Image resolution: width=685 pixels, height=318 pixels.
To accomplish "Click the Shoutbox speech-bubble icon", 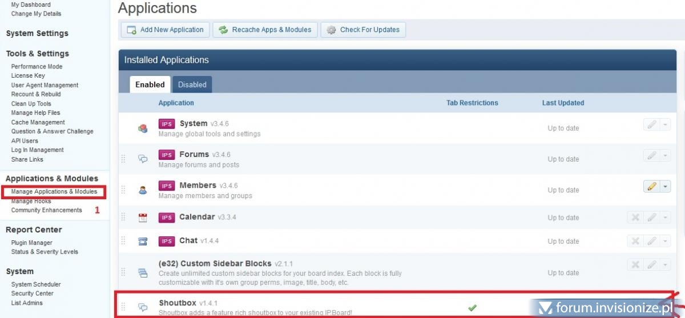I will click(x=143, y=307).
